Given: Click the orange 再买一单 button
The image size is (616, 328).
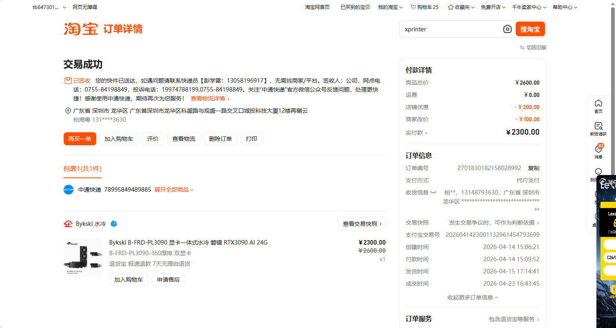Looking at the screenshot, I should pos(80,139).
